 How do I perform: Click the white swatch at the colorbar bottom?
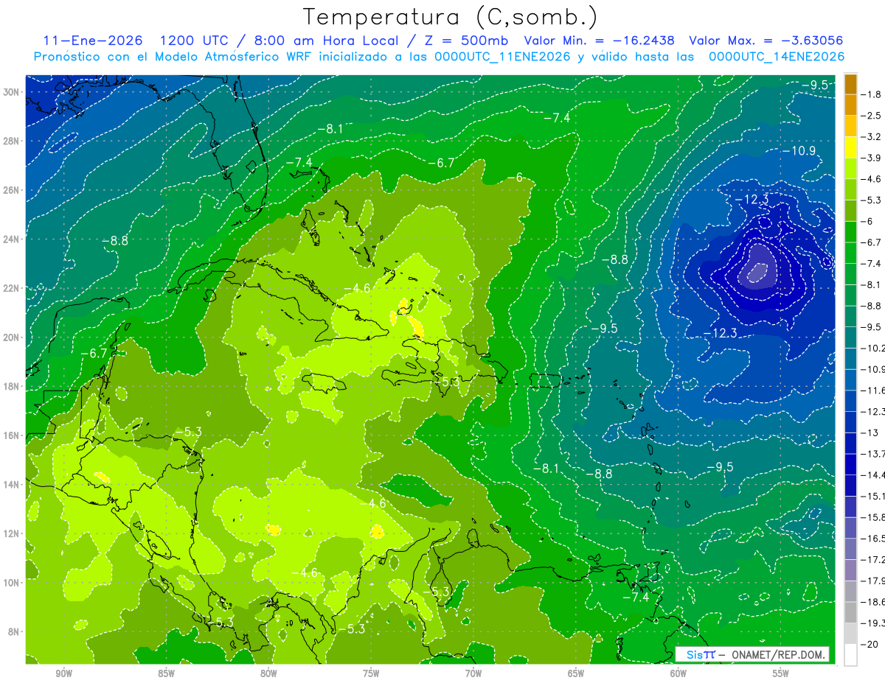[x=850, y=655]
